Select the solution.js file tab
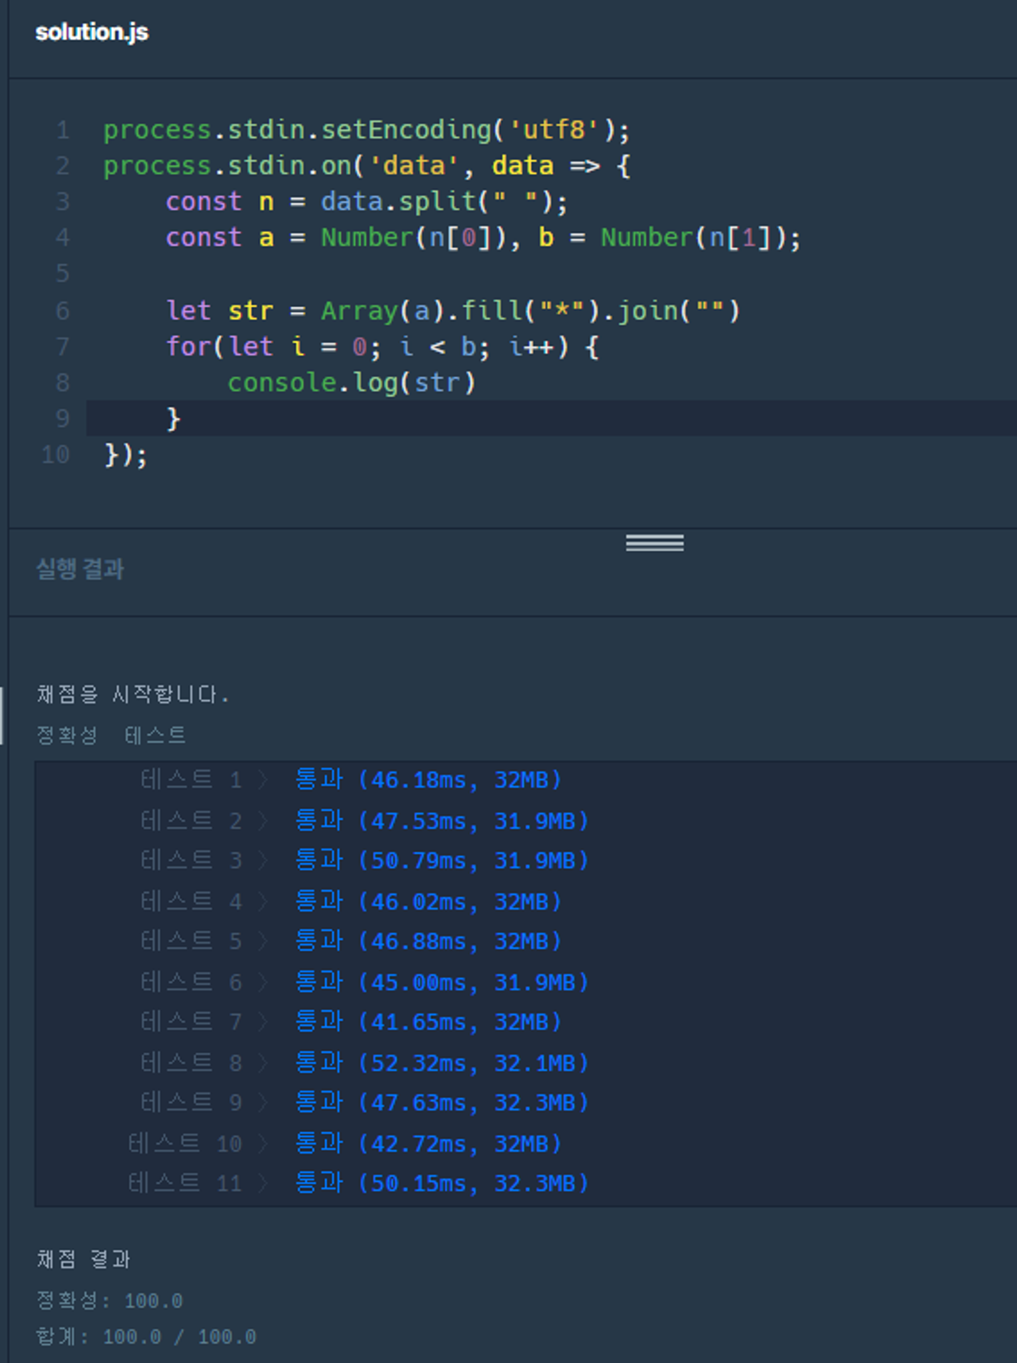Viewport: 1017px width, 1363px height. coord(92,32)
